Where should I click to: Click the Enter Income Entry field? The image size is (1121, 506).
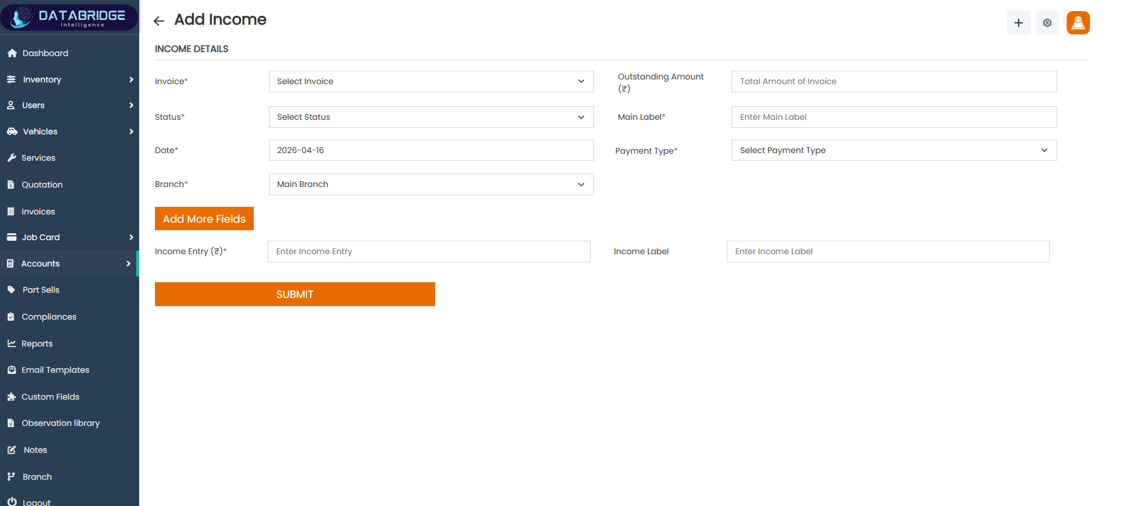click(429, 251)
